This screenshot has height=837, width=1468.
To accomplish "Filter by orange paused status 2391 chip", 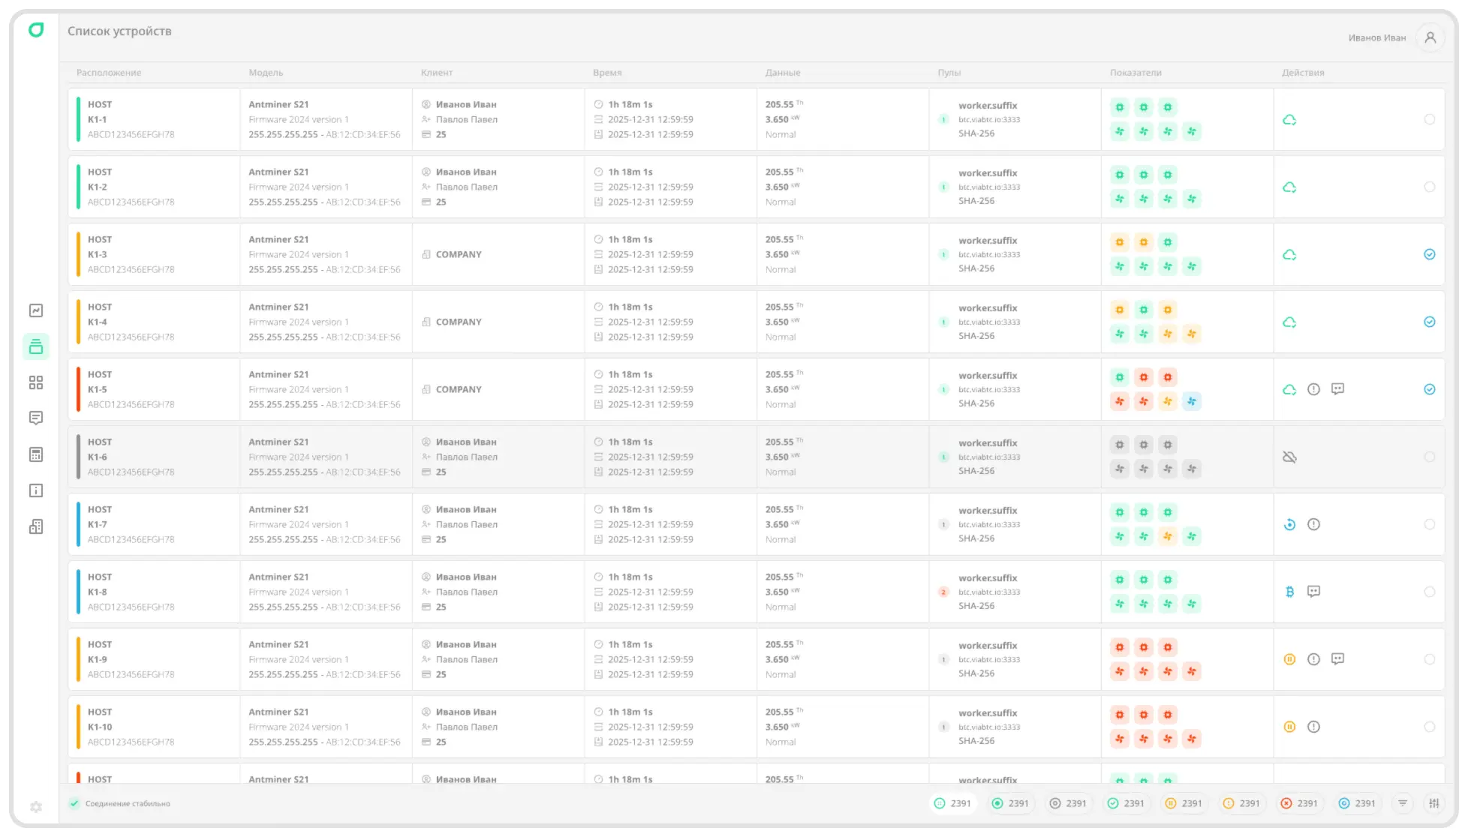I will [x=1184, y=803].
